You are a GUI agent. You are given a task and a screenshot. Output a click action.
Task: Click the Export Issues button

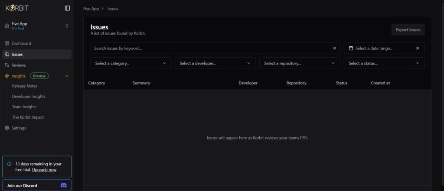click(408, 30)
